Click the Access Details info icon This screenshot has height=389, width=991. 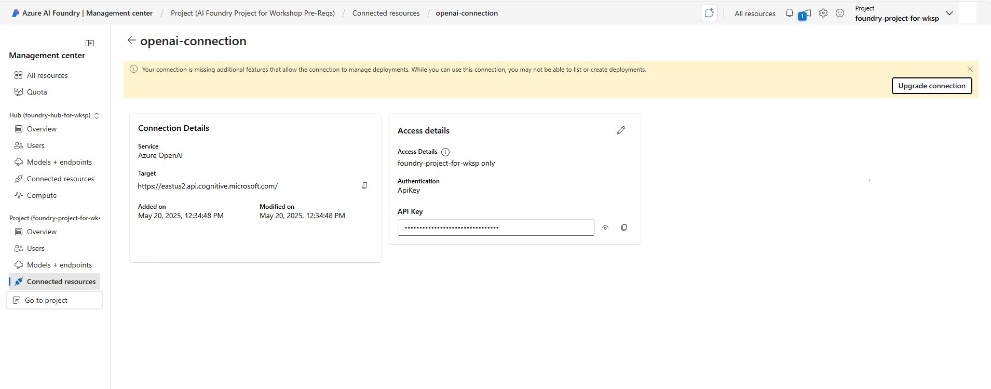[x=445, y=152]
